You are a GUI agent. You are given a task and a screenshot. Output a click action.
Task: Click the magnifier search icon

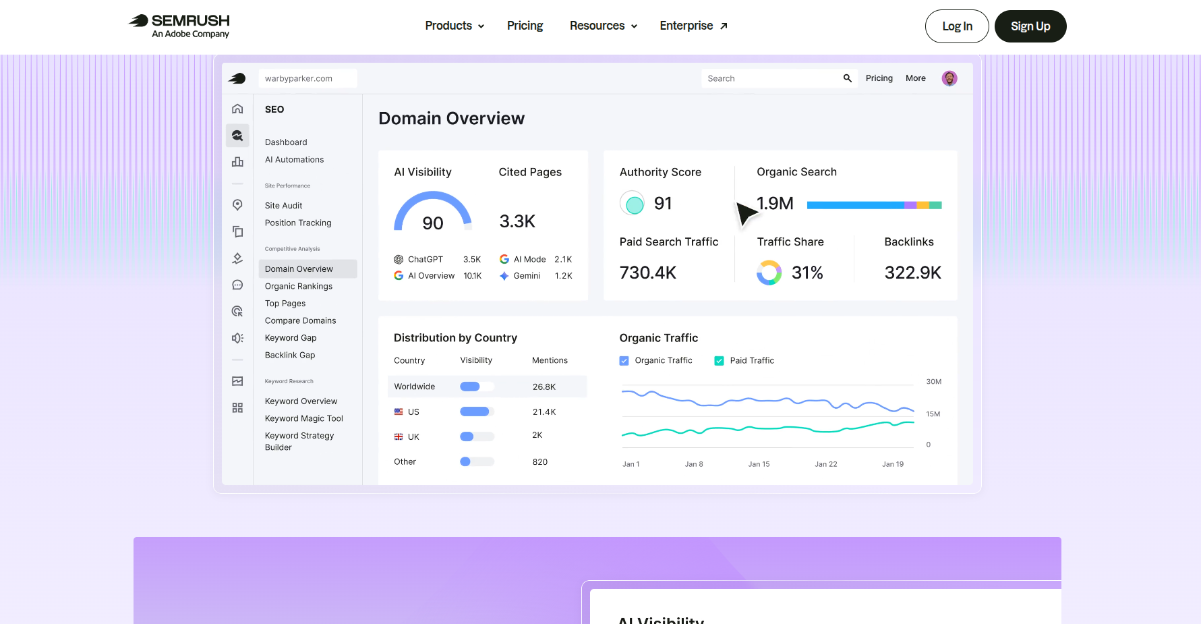848,78
